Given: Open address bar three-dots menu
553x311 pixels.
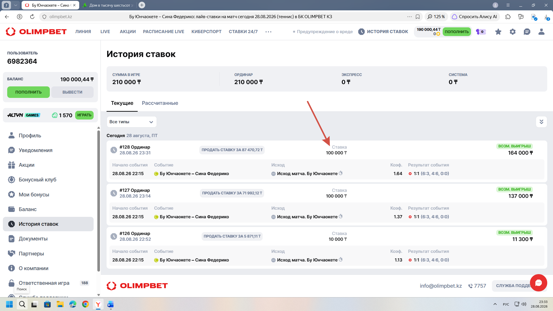Looking at the screenshot, I should point(410,17).
